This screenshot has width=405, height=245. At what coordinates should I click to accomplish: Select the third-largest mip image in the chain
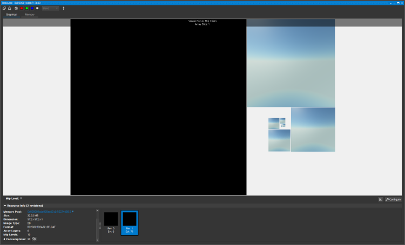click(x=313, y=130)
